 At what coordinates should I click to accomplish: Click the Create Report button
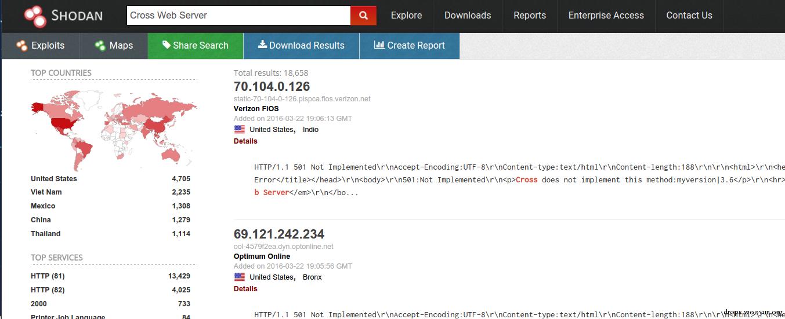point(410,46)
